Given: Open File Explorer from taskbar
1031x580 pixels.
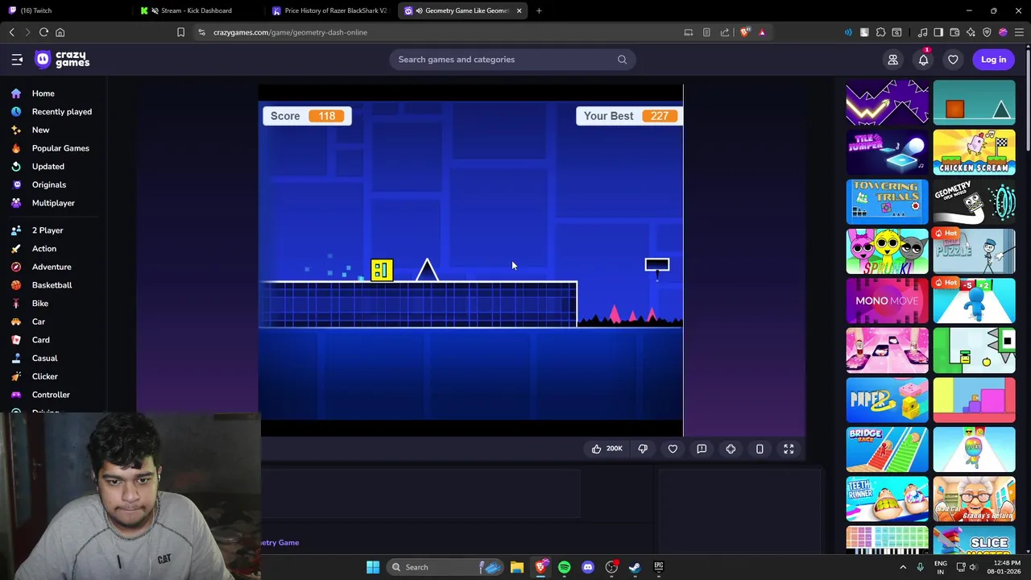Looking at the screenshot, I should pos(517,567).
